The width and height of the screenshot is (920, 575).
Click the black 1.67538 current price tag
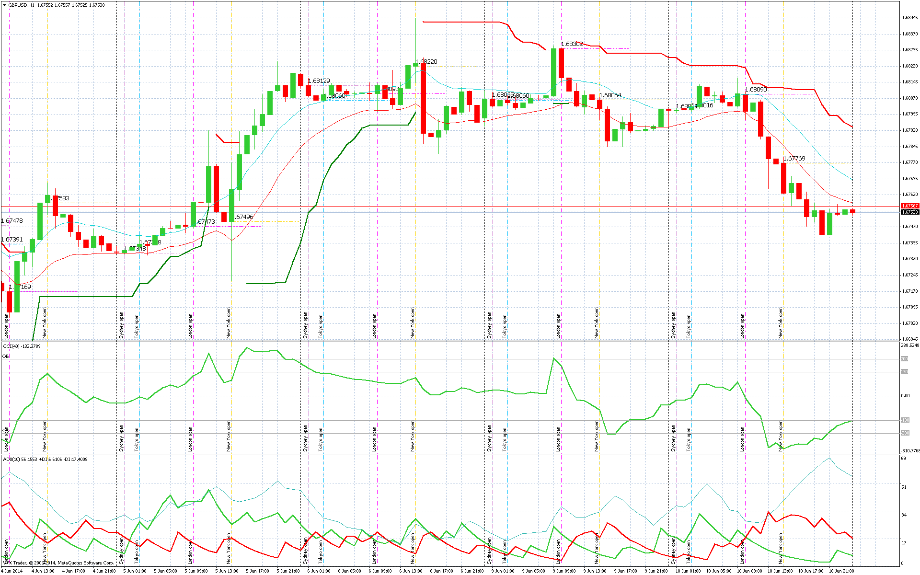909,212
